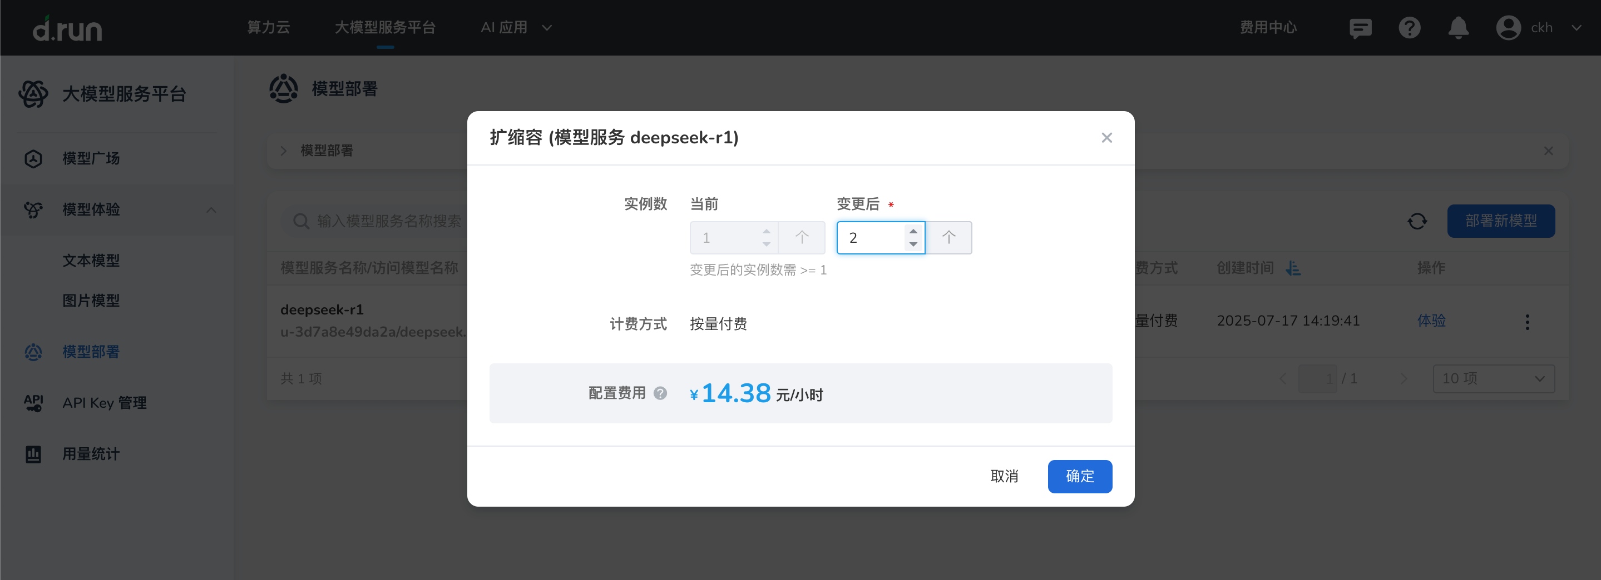The height and width of the screenshot is (580, 1601).
Task: Click the messages chat icon in header
Action: 1360,28
